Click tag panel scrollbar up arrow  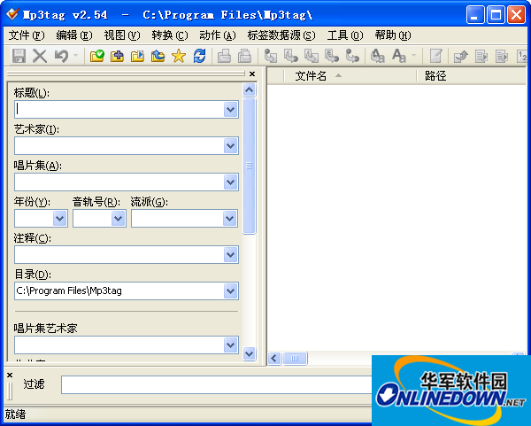[250, 89]
